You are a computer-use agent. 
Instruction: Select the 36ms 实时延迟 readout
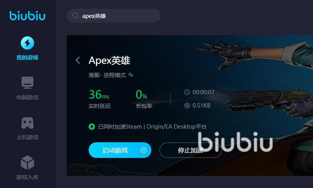click(x=99, y=99)
